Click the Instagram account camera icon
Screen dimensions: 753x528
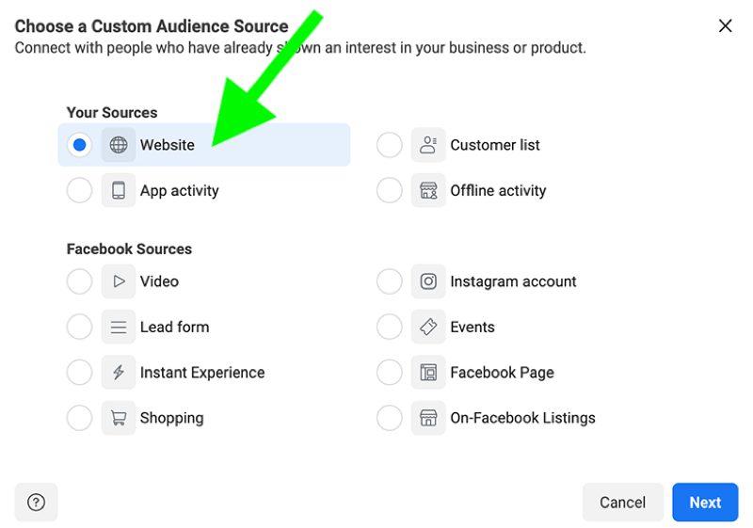(x=428, y=281)
